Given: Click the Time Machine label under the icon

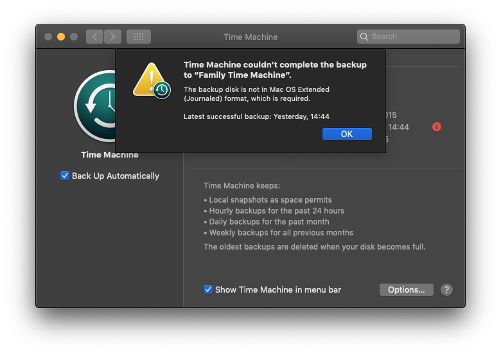Looking at the screenshot, I should tap(110, 155).
